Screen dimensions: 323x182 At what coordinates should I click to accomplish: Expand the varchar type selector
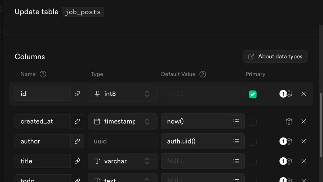122,161
